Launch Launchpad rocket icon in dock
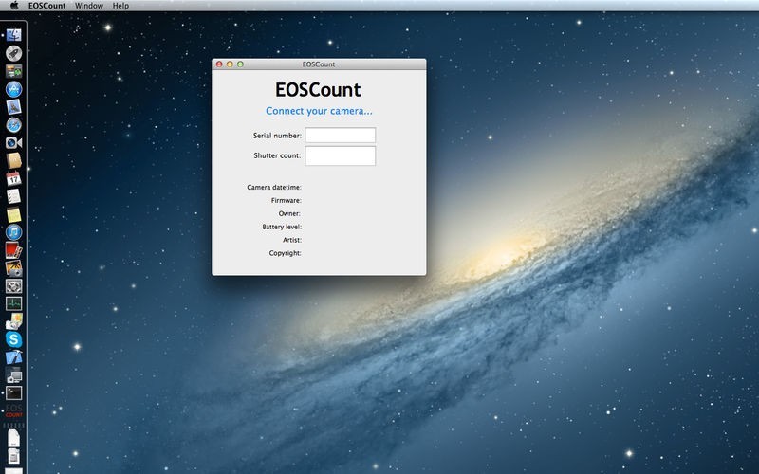 [x=13, y=53]
